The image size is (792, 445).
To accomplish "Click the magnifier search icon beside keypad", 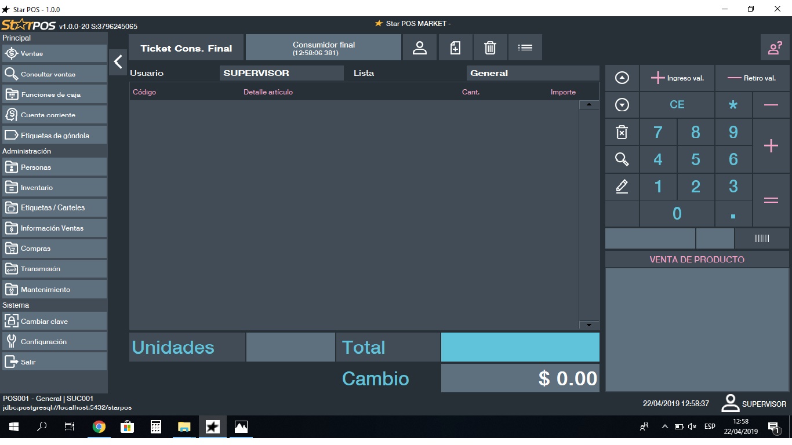I will pyautogui.click(x=622, y=159).
